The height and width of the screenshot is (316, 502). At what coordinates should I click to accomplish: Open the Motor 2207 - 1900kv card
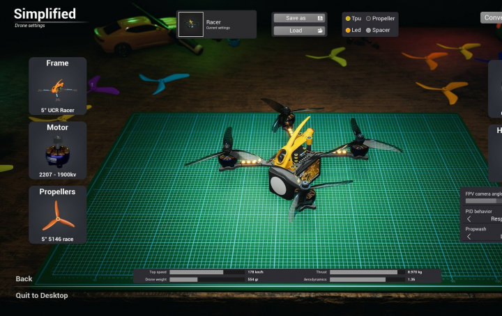[x=58, y=150]
